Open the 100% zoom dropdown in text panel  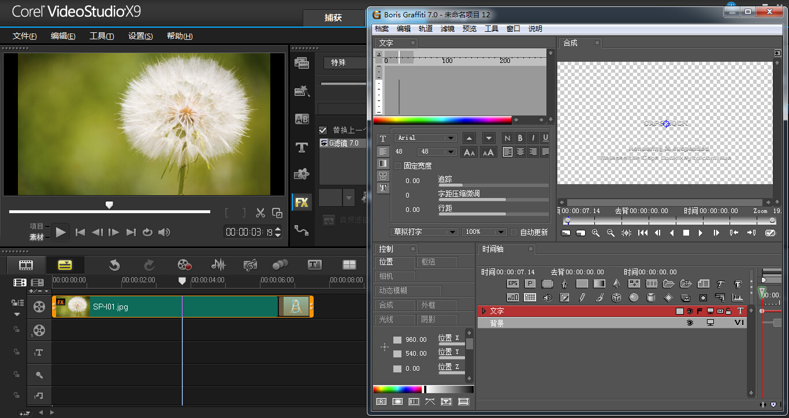tap(484, 232)
